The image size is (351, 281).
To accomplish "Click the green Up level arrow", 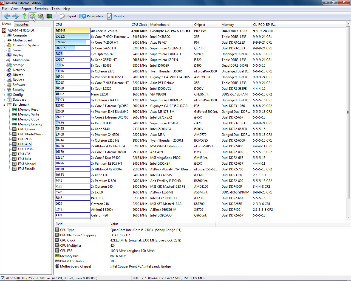I will [x=24, y=16].
